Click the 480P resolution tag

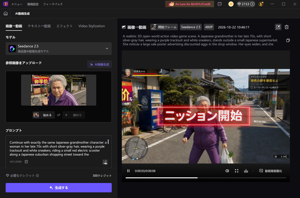(x=209, y=27)
